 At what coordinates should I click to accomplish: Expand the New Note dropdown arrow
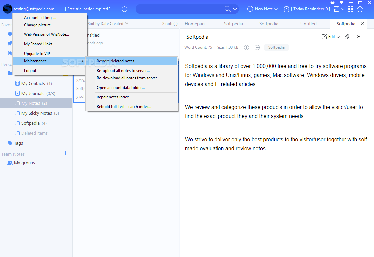276,9
